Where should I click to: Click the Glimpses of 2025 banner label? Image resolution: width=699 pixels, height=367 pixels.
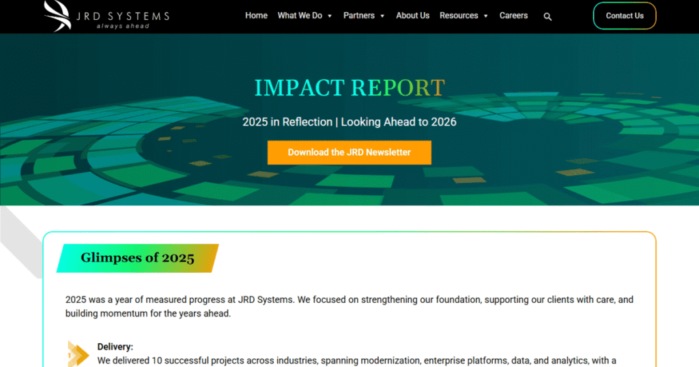(x=137, y=258)
